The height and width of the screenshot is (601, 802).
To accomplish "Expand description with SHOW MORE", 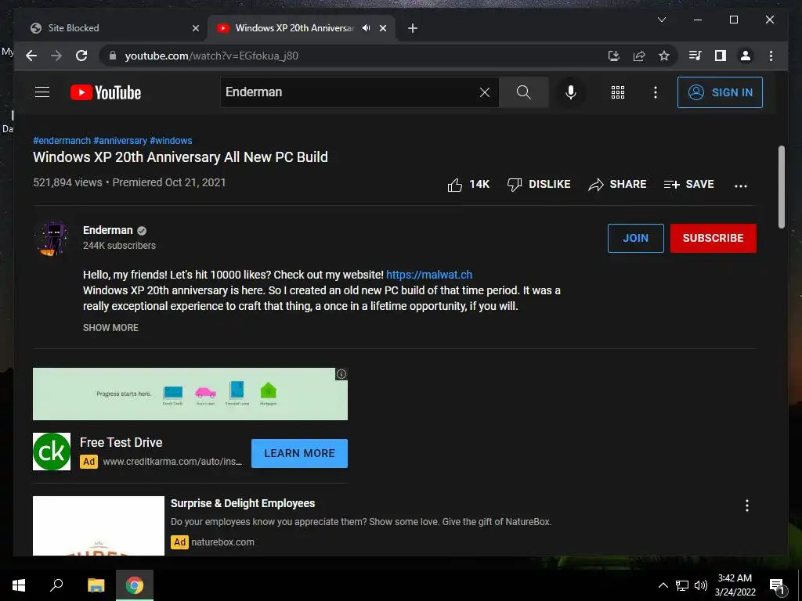I will click(110, 328).
